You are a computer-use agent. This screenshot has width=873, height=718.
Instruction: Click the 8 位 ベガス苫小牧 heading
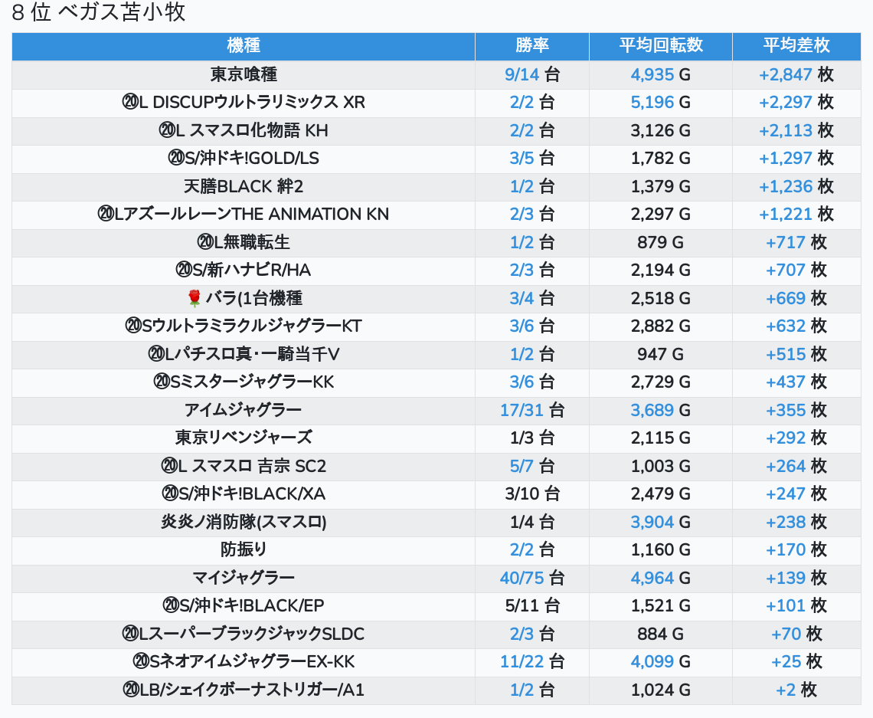click(99, 13)
